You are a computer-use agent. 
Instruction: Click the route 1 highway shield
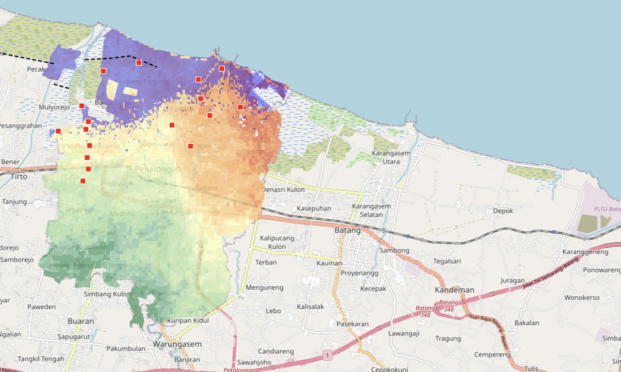click(327, 355)
